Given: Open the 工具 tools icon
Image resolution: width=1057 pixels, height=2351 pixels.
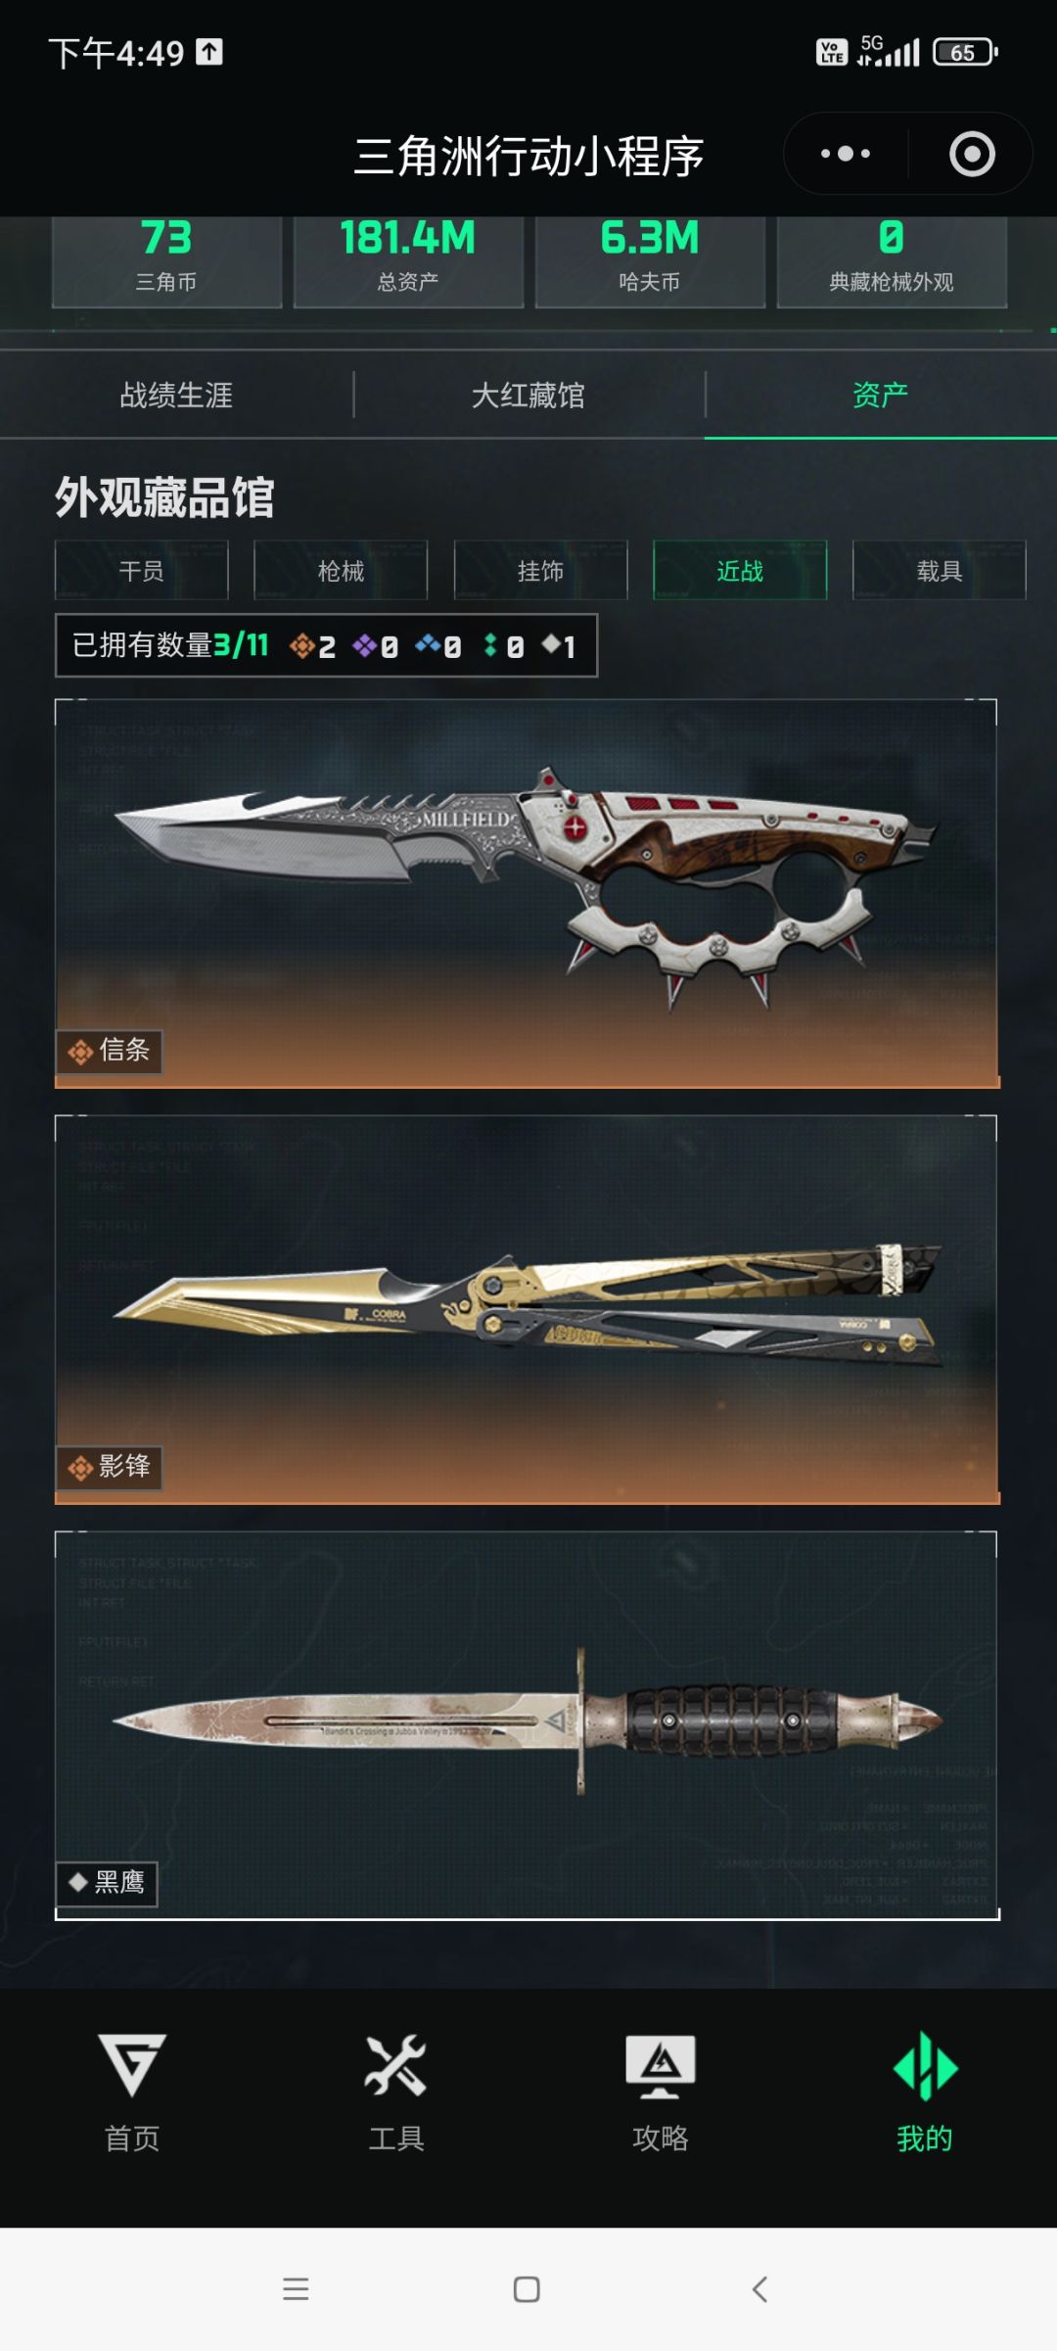Looking at the screenshot, I should click(x=395, y=2066).
